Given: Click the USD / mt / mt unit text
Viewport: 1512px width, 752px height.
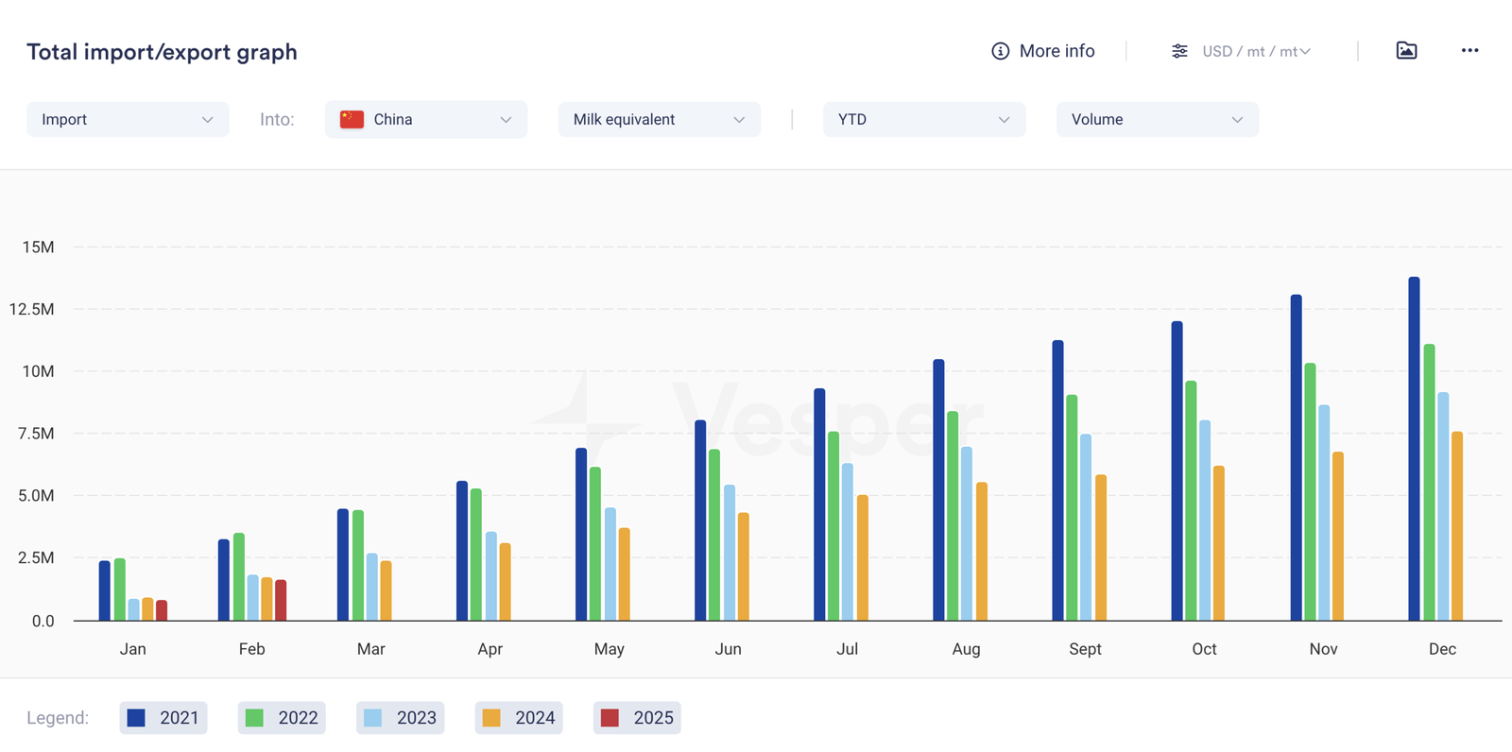Looking at the screenshot, I should coord(1248,51).
